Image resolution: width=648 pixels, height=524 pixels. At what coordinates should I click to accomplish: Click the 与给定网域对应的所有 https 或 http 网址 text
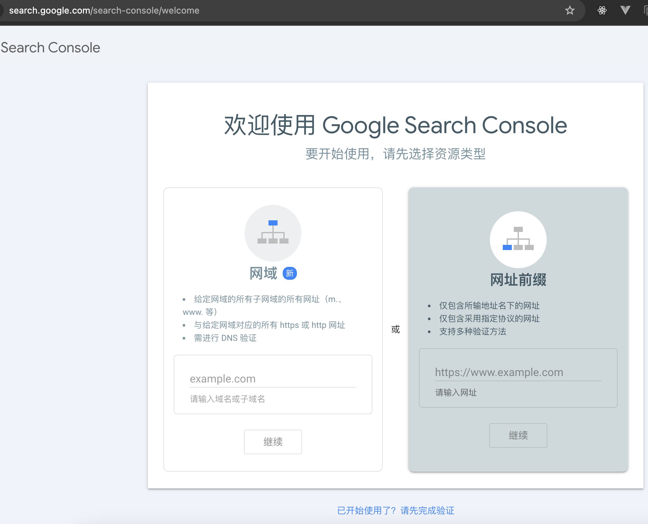coord(269,325)
